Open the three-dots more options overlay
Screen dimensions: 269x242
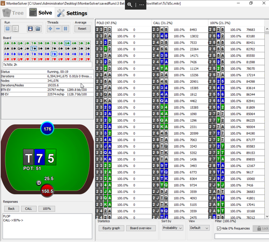tap(141, 5)
